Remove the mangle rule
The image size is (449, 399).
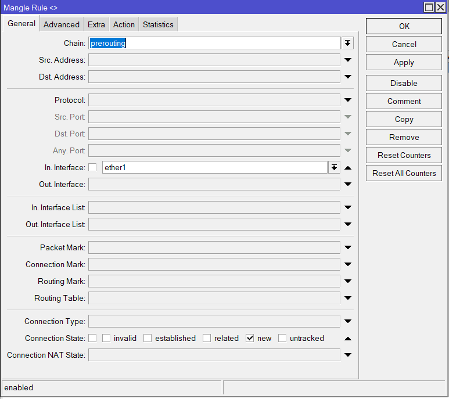coord(404,138)
